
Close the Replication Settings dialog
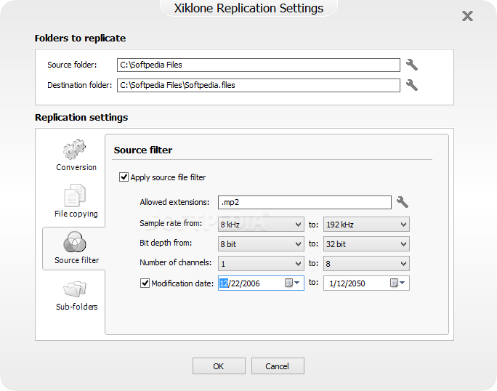[467, 16]
